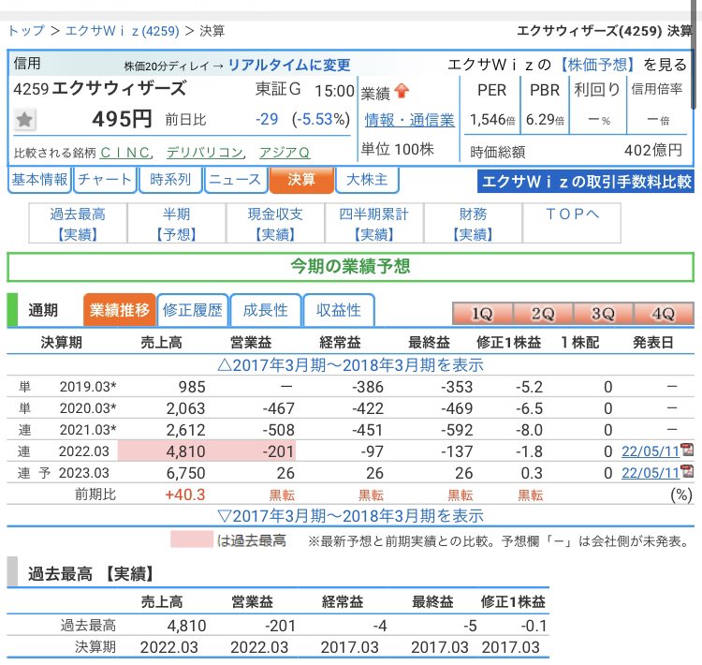Viewport: 702px width, 665px height.
Task: Expand ▽2017年3月期～2018年3月期を表示 lower link
Action: 351,516
